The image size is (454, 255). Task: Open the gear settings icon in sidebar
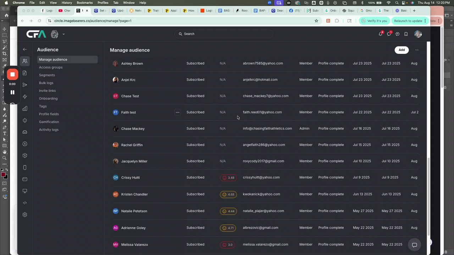coord(25,215)
